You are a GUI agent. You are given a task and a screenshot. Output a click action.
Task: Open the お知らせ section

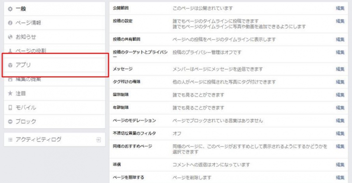click(54, 37)
